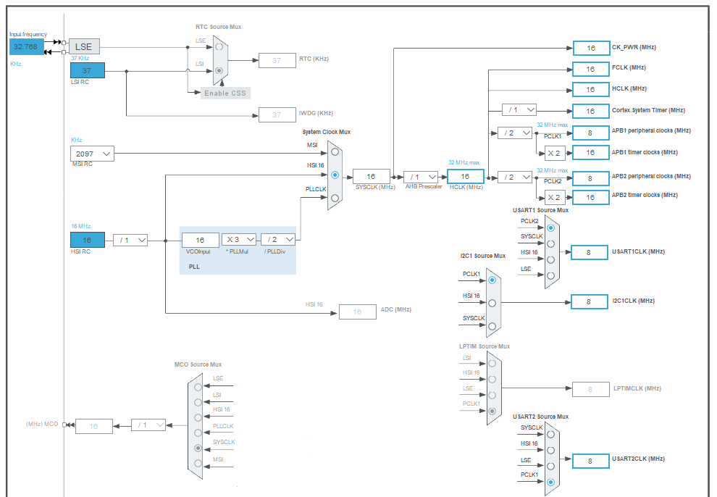Screen dimensions: 717x497
Task: Select MSI in MCO Source Mux
Action: click(198, 463)
